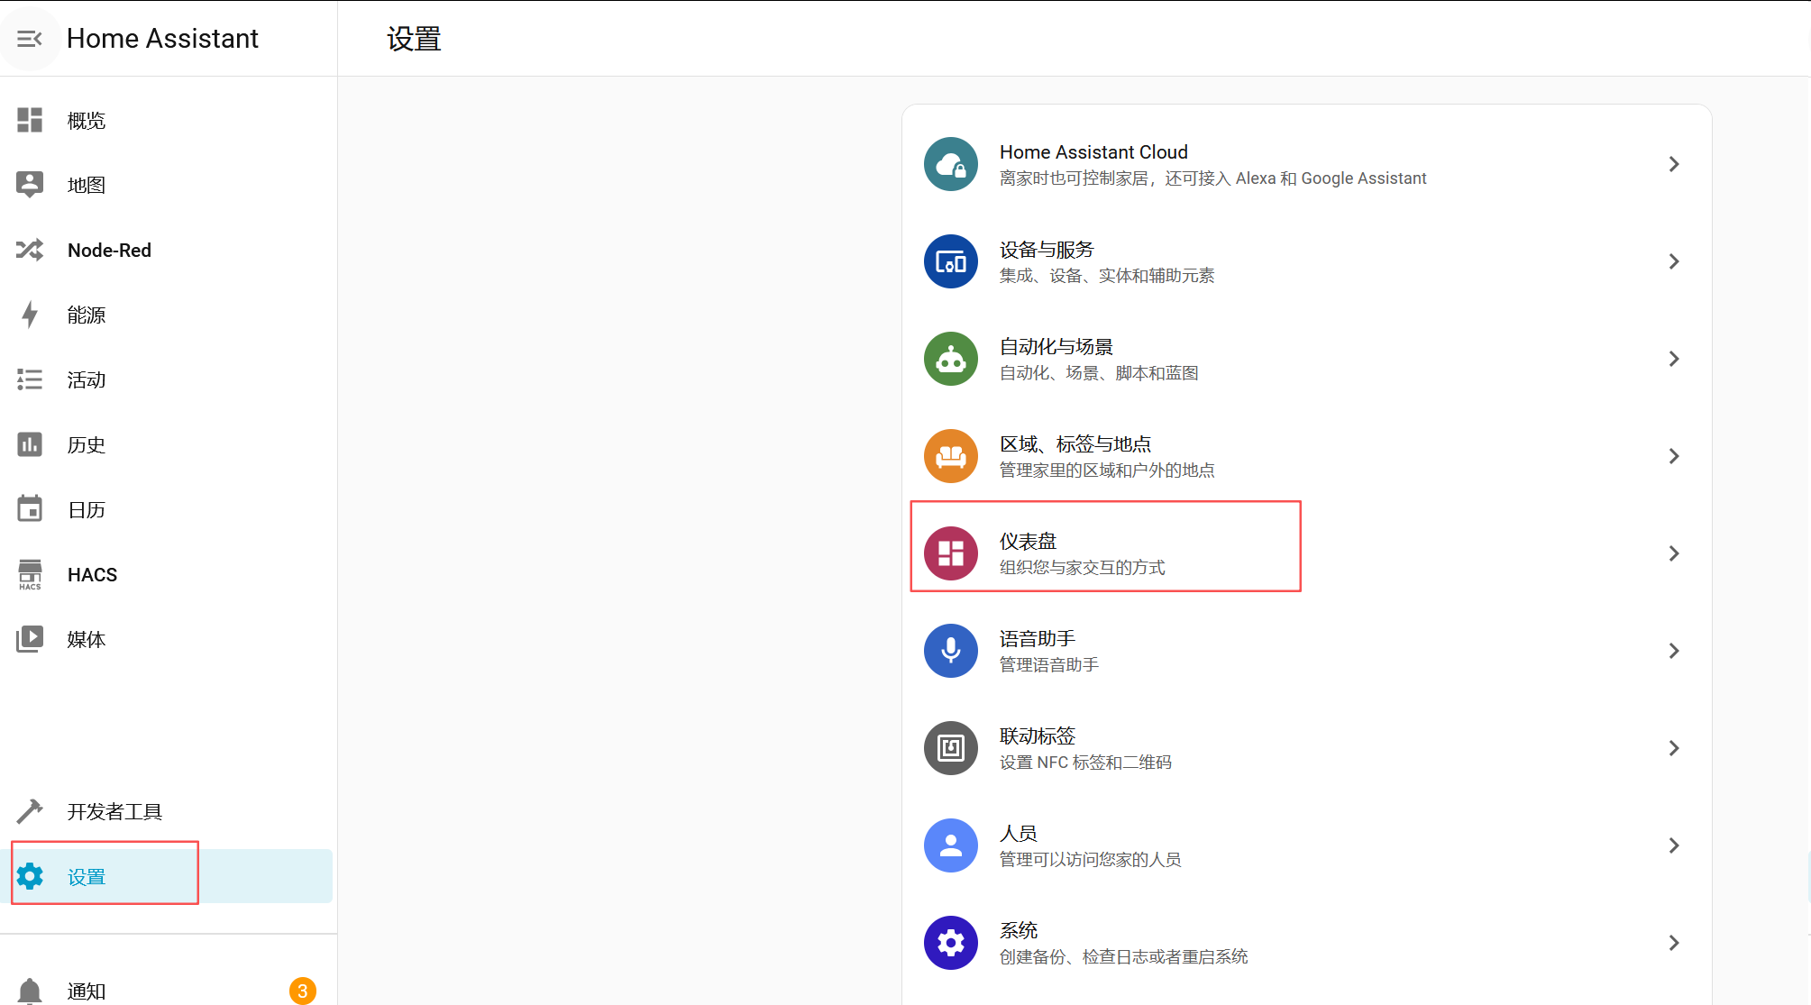Click the 自动化与场景 robot icon
The width and height of the screenshot is (1811, 1005).
click(x=950, y=359)
